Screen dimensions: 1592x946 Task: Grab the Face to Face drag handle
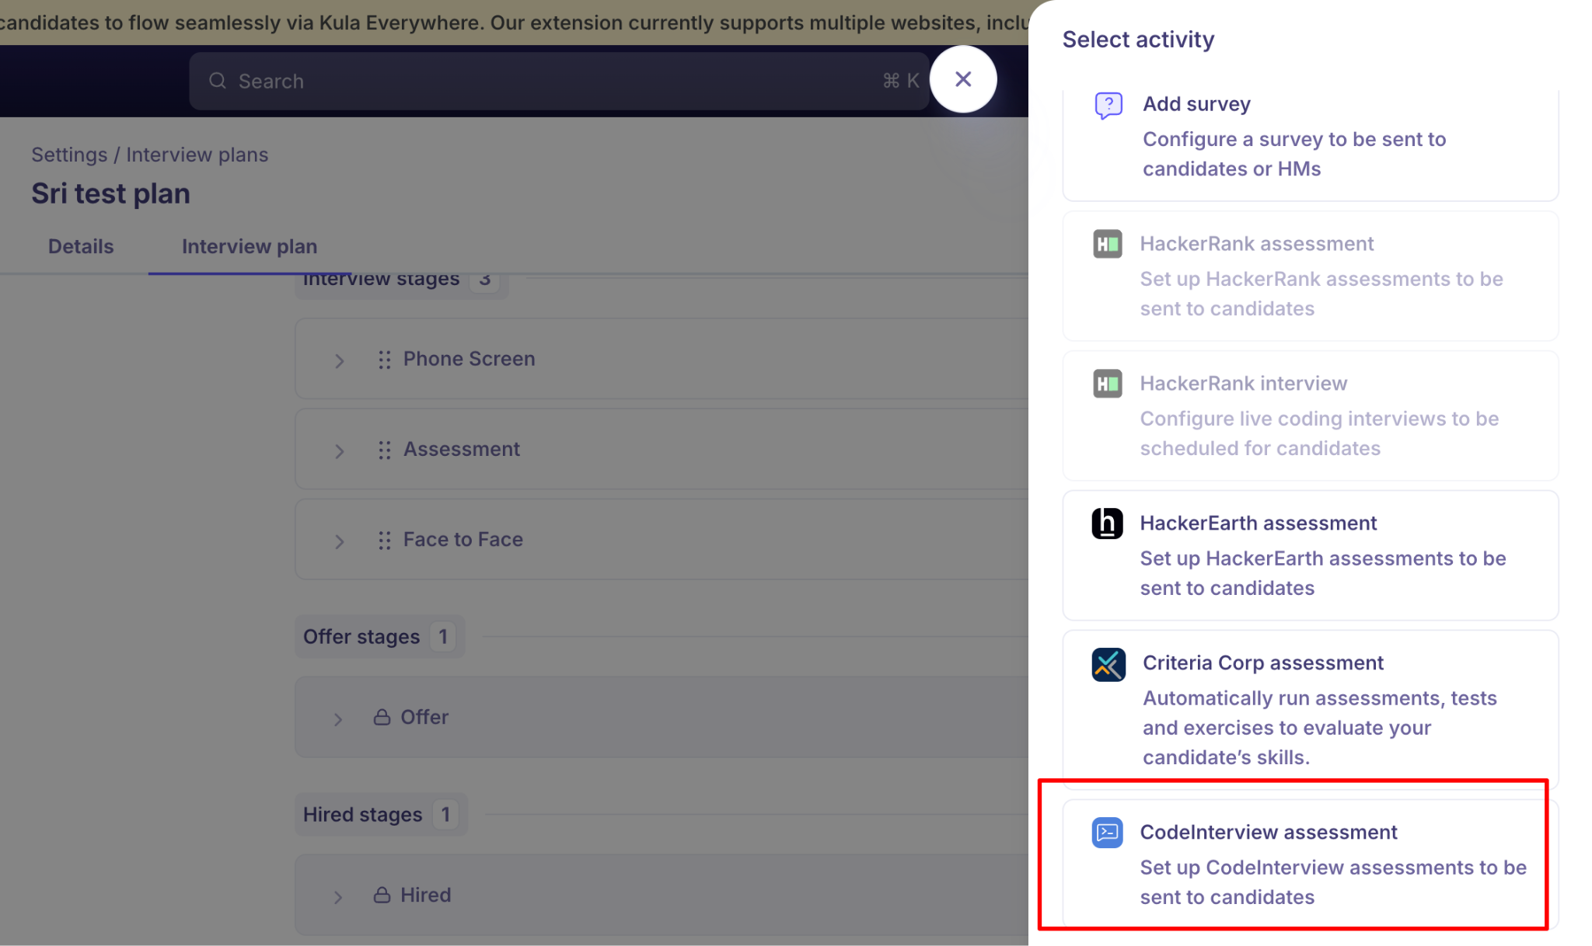[x=384, y=540]
